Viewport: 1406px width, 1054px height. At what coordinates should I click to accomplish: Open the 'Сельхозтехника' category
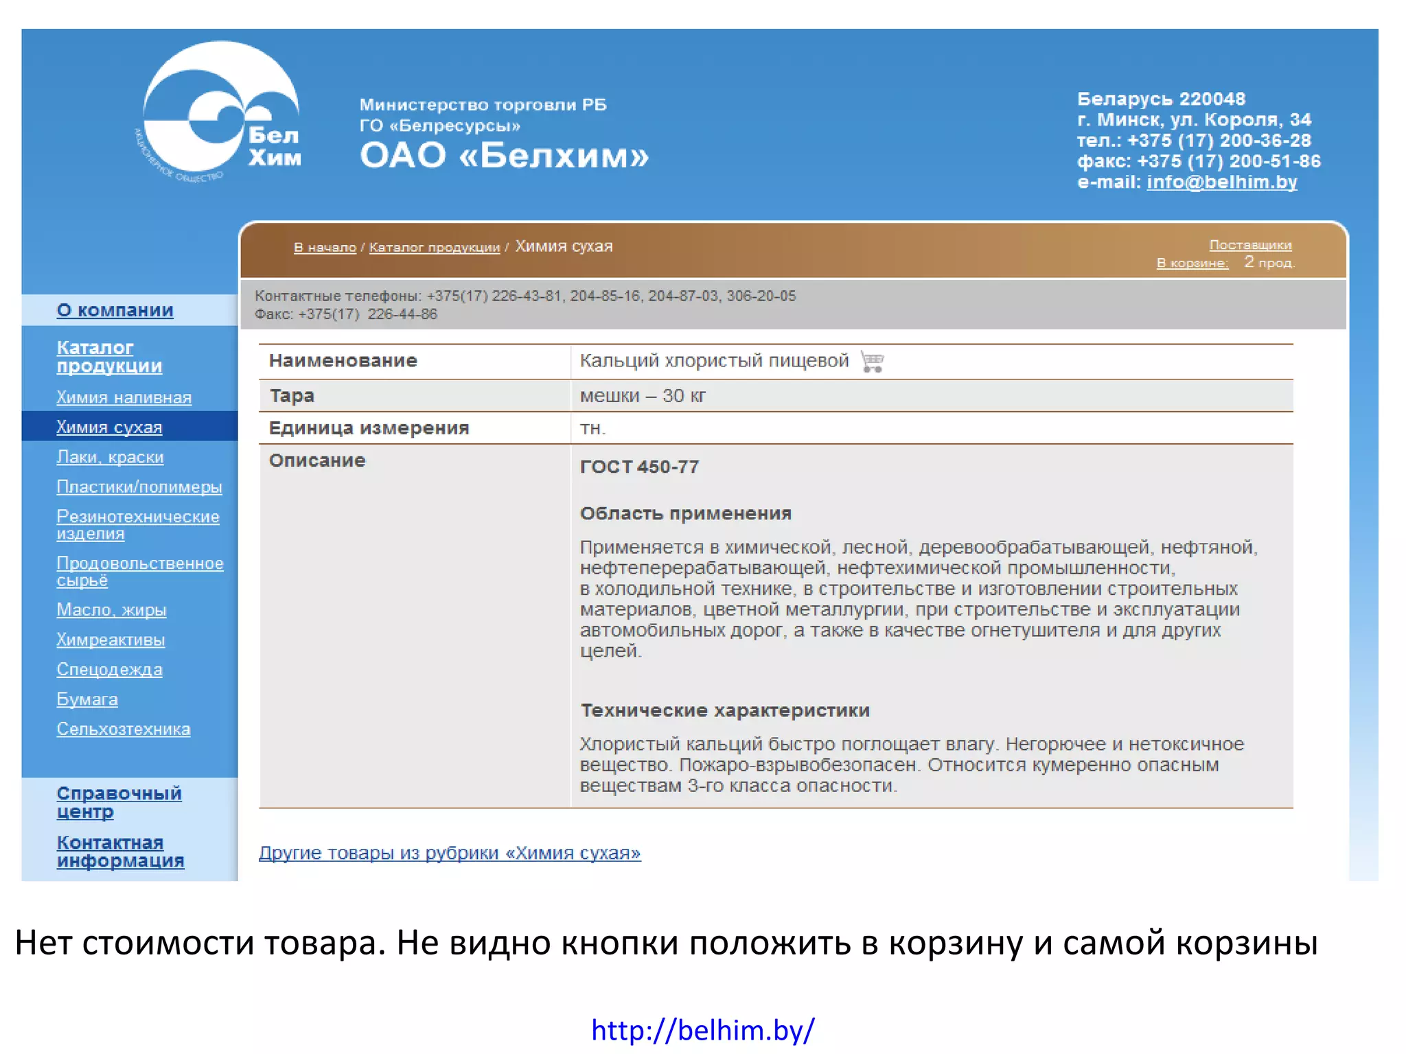pos(123,729)
